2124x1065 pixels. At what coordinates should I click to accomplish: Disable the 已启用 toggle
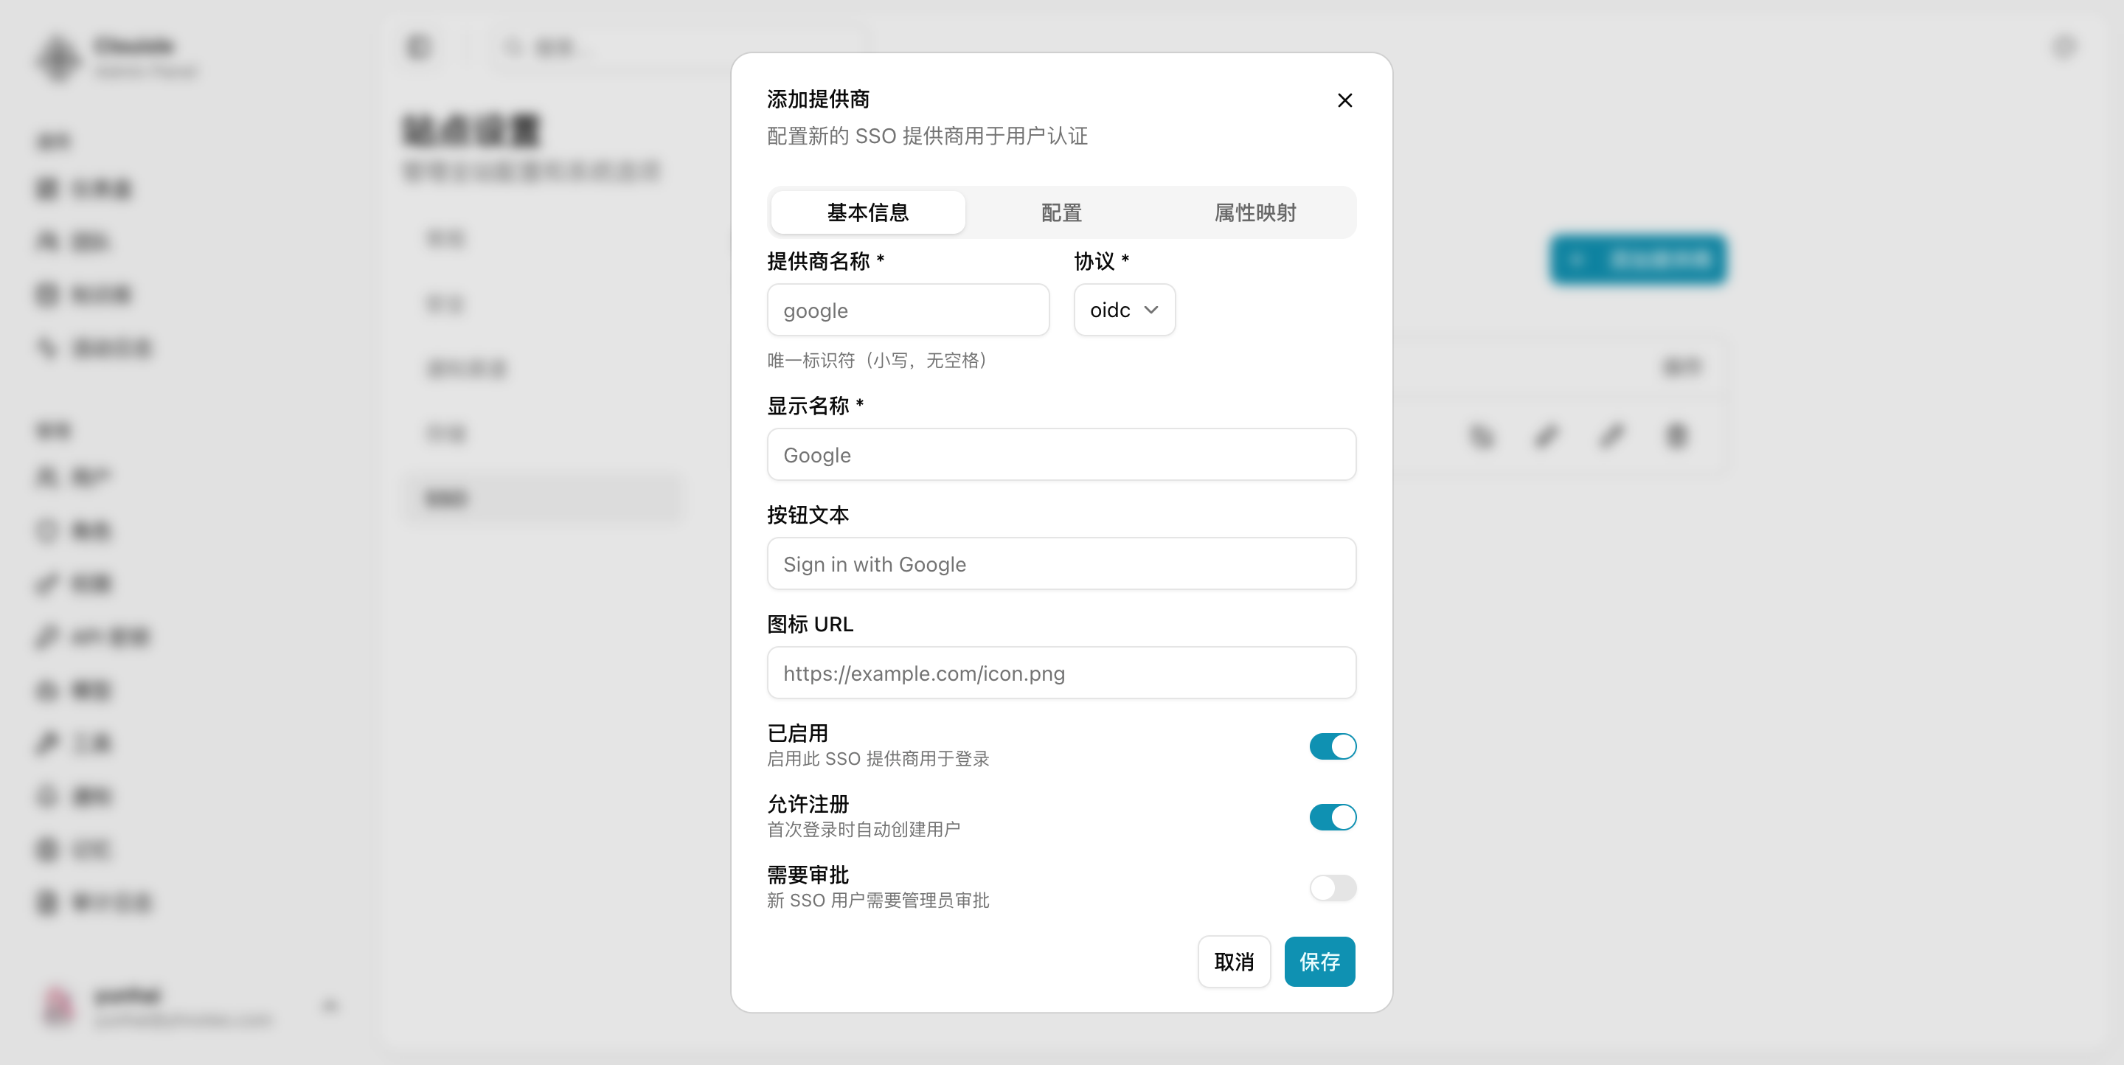pos(1333,747)
